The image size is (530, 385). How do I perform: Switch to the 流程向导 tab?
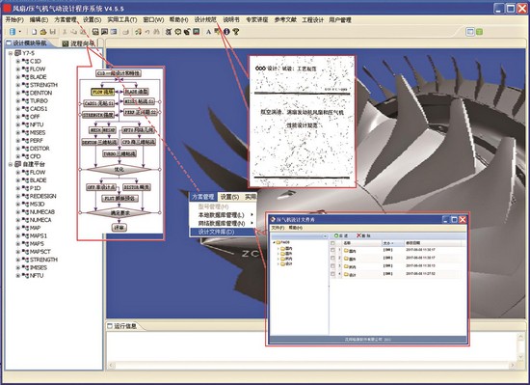pyautogui.click(x=79, y=43)
